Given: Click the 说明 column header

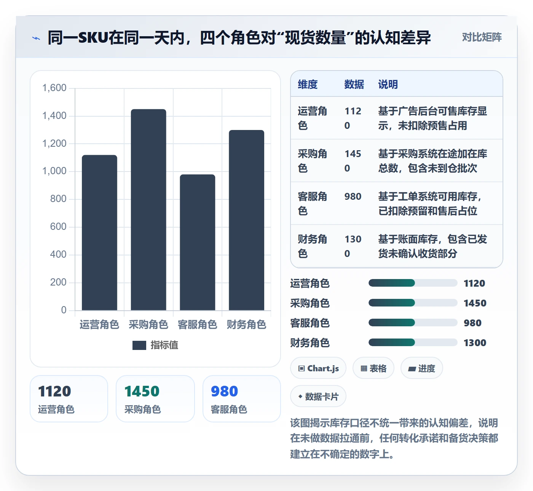Looking at the screenshot, I should 388,84.
